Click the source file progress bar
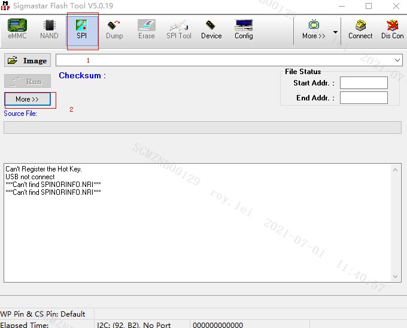Viewport: 407px width, 328px height. (202, 127)
